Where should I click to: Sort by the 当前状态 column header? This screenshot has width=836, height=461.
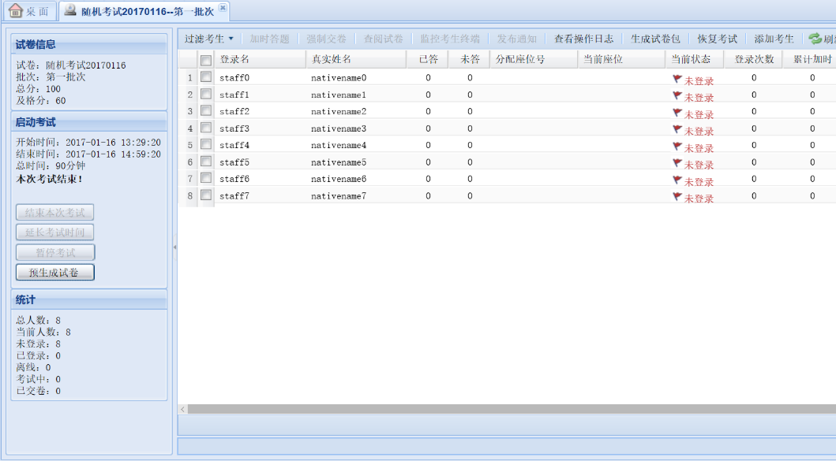click(691, 59)
